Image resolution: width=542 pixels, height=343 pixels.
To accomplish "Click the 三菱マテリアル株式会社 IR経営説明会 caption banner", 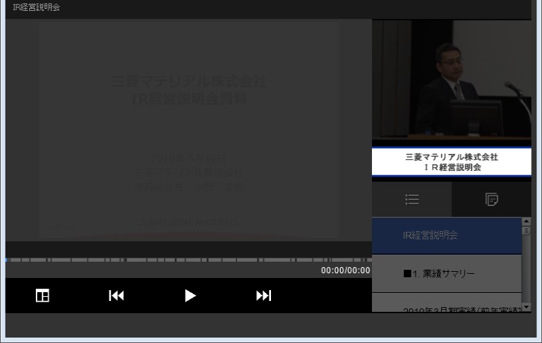I will point(451,162).
